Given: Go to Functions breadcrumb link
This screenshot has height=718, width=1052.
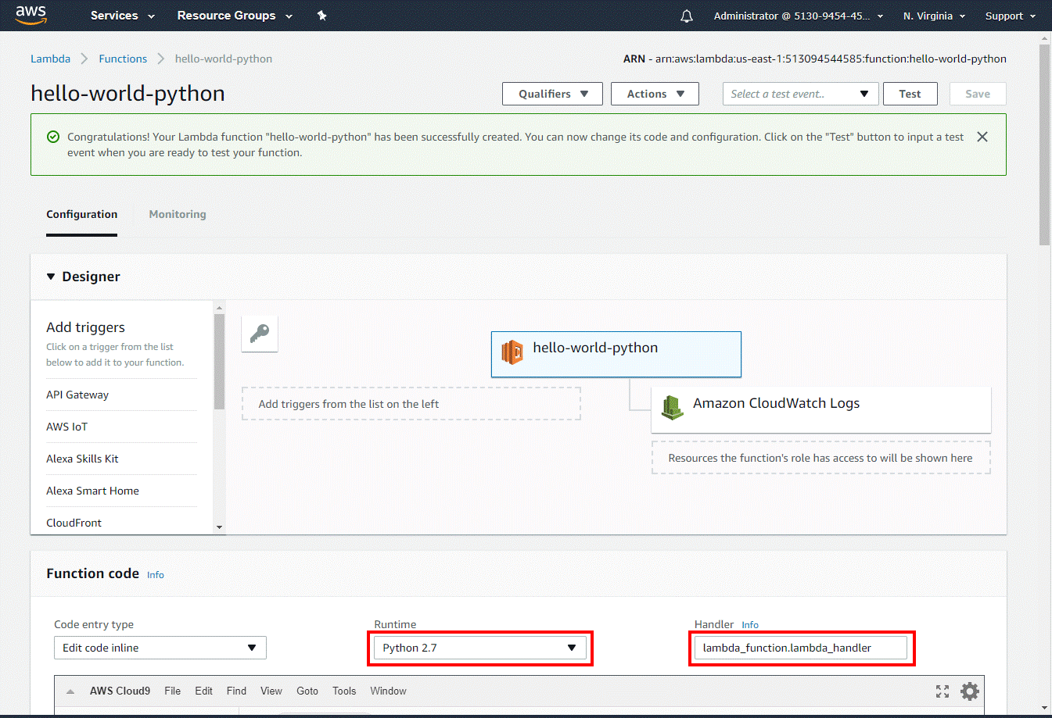Looking at the screenshot, I should [x=123, y=59].
